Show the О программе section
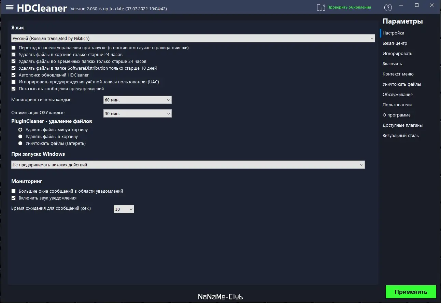 coord(397,115)
